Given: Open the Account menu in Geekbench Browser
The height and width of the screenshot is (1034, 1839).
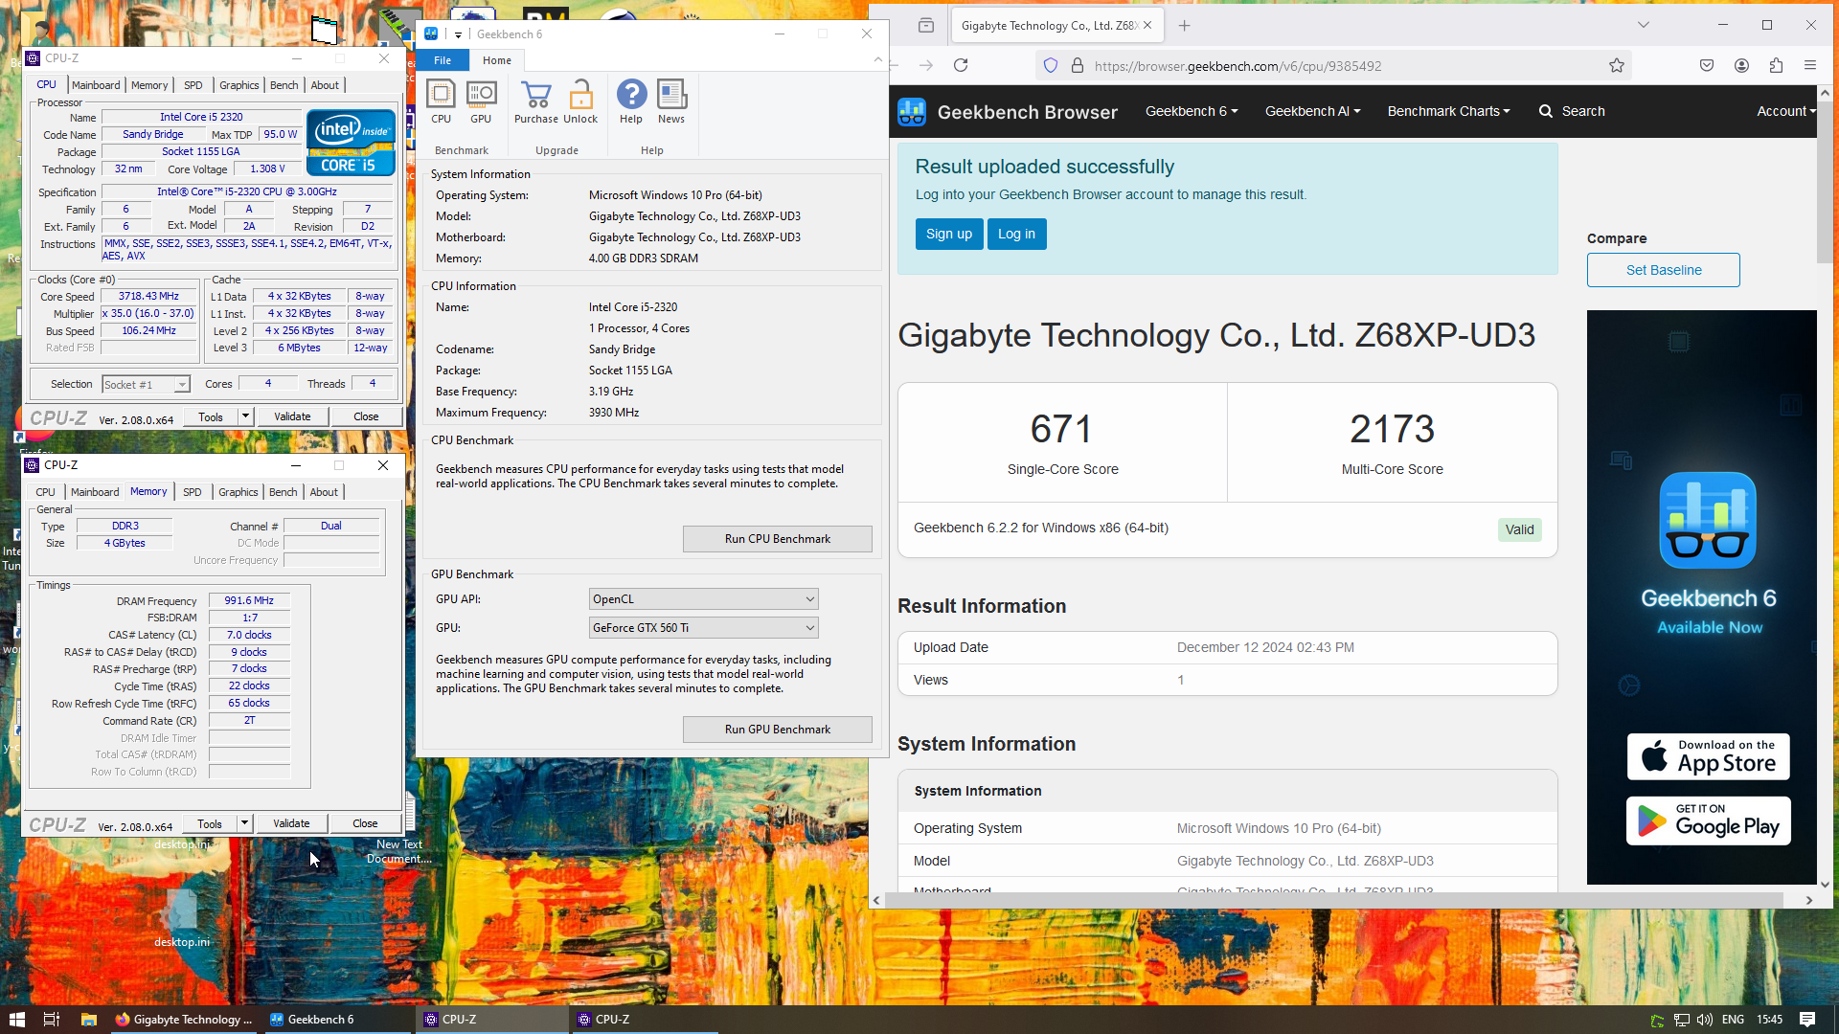Looking at the screenshot, I should click(1785, 111).
